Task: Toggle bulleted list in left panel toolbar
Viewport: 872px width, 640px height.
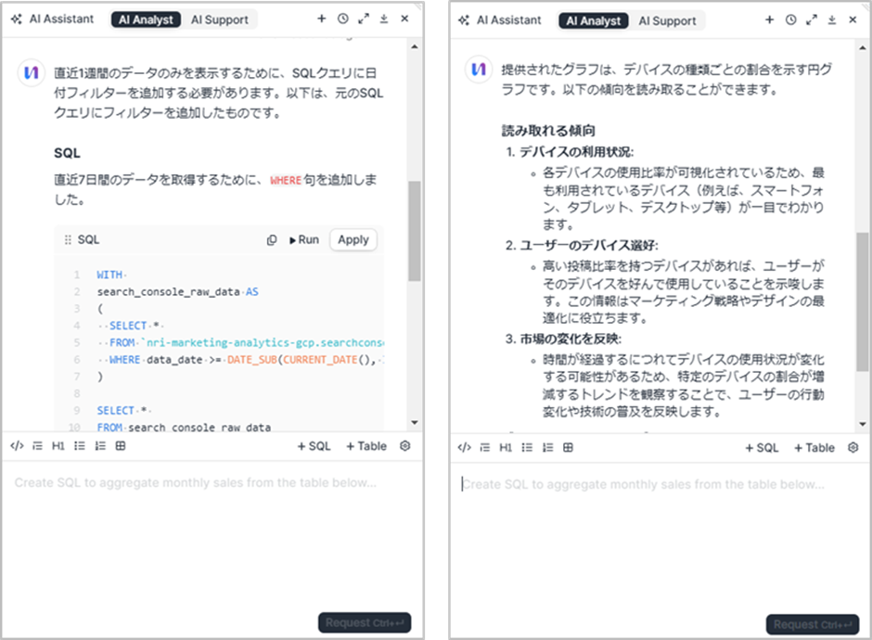Action: click(x=80, y=446)
